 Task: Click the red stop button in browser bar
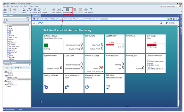[x=171, y=19]
